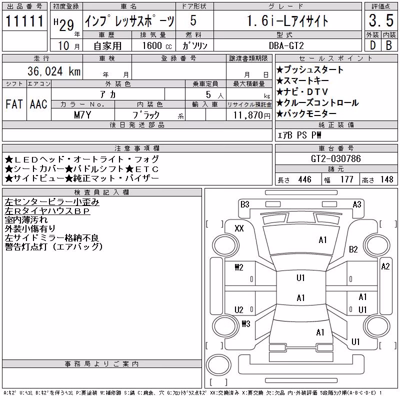The width and height of the screenshot is (400, 400).
Task: Click the interior grade B
Action: pyautogui.click(x=389, y=45)
